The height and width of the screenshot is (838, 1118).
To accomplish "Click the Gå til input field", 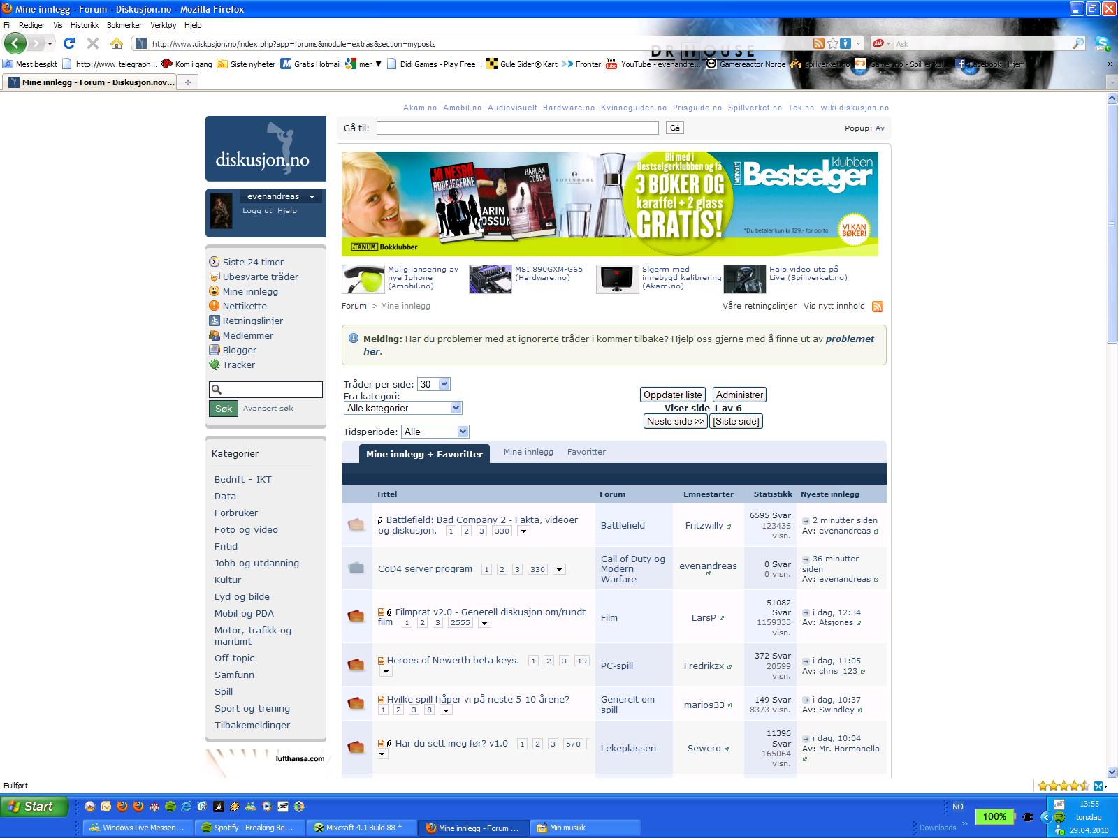I will 518,128.
